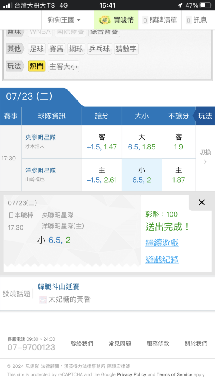
Task: Switch play type to 主客大小
Action: pos(63,66)
